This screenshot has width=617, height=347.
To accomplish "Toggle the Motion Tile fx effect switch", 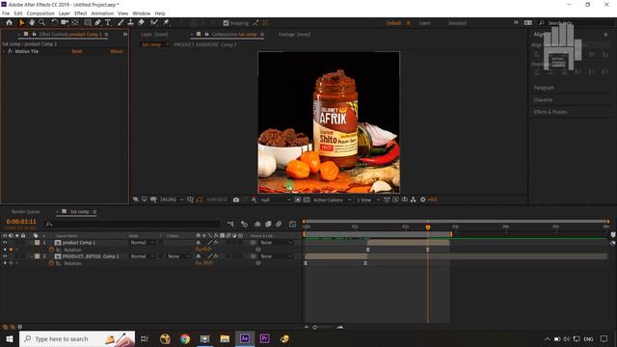I will point(11,51).
